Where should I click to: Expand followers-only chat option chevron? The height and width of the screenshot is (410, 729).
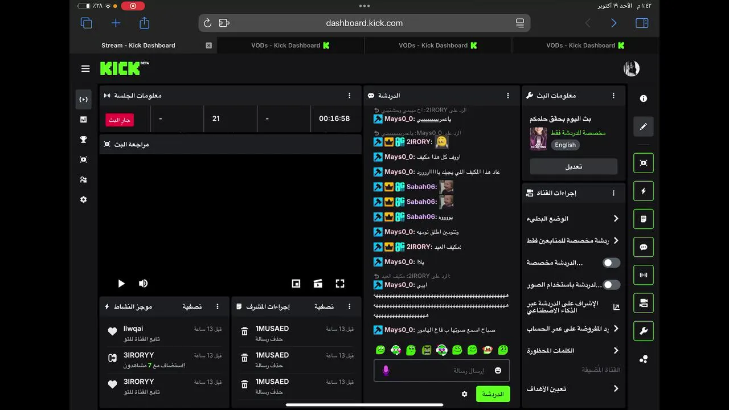[x=616, y=241]
